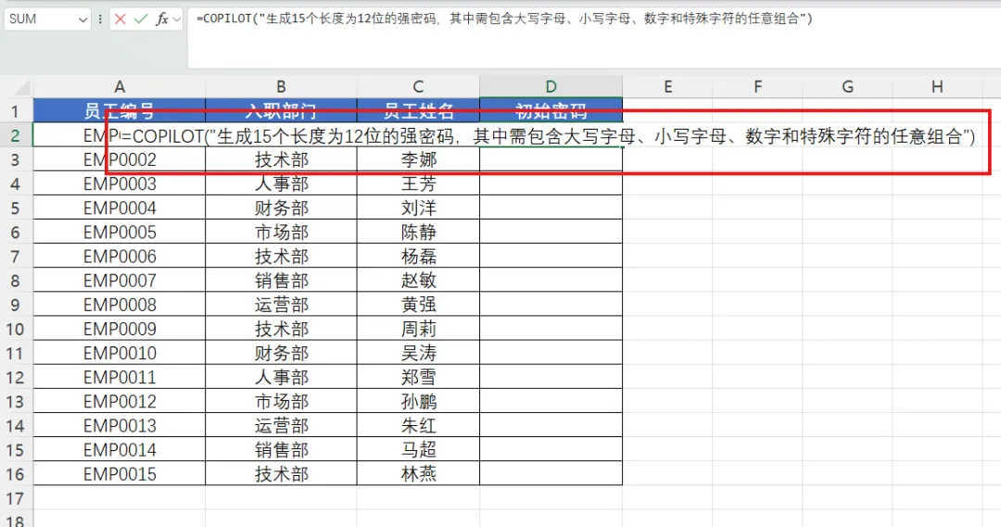This screenshot has width=1001, height=527.
Task: Click cell EMP0002
Action: [120, 159]
